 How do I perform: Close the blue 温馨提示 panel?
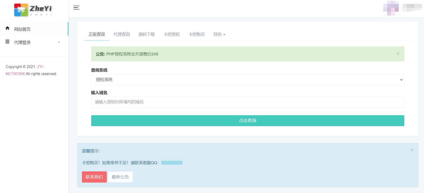coord(412,150)
